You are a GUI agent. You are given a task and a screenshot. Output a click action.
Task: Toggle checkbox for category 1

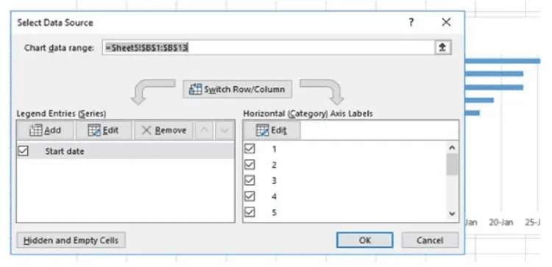tap(250, 149)
